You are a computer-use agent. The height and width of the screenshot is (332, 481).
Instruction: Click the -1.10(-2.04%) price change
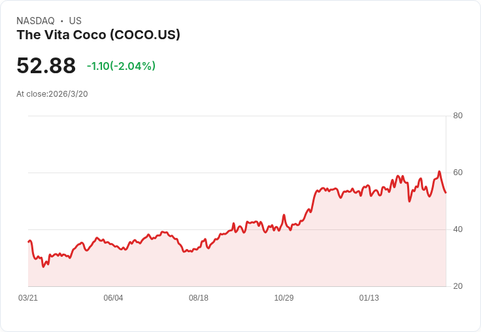point(121,66)
